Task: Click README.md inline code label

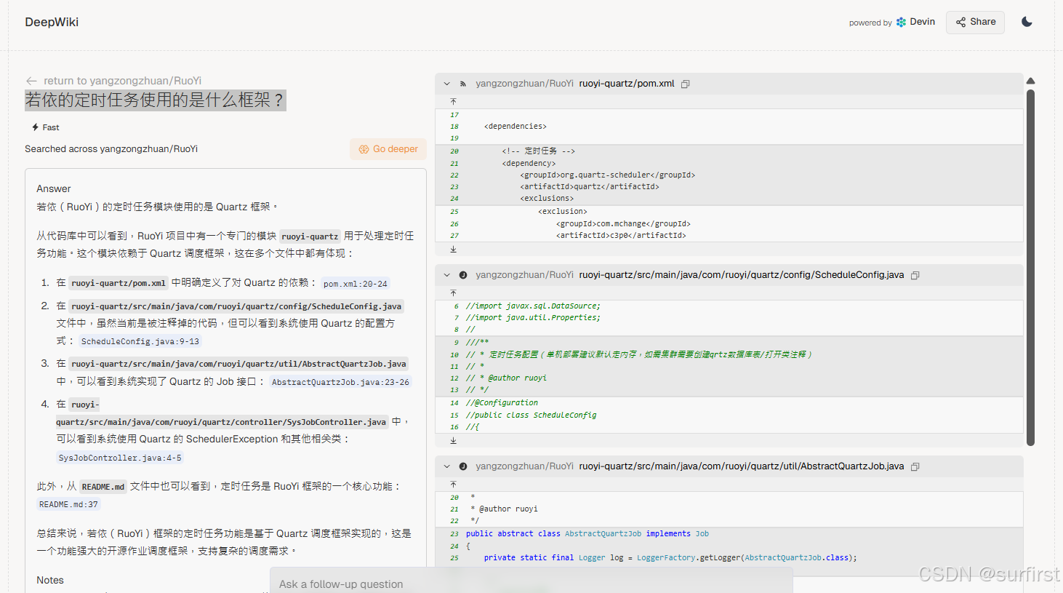Action: [x=103, y=487]
